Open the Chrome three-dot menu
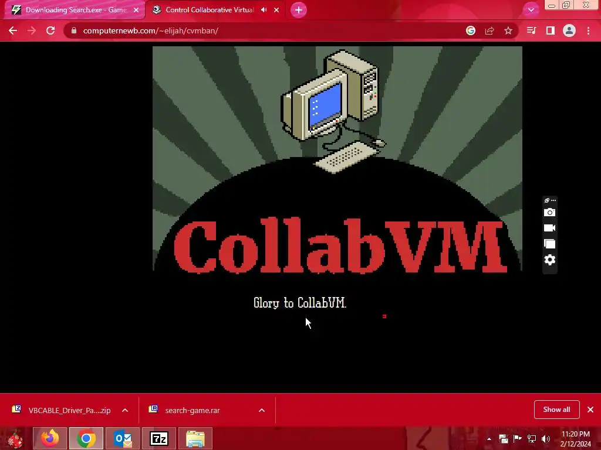Screen dimensions: 601x450 (588, 30)
